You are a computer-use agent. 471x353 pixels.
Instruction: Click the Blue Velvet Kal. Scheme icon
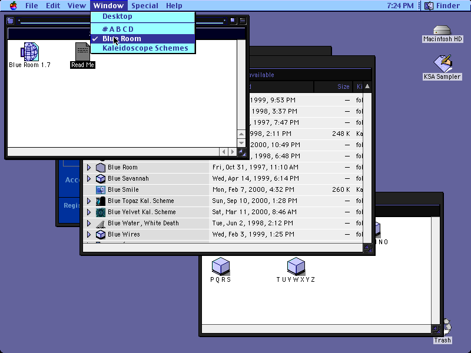pos(101,212)
